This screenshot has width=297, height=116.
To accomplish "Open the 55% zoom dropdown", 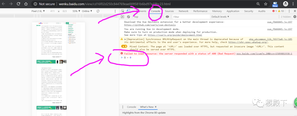I will (x=76, y=11).
